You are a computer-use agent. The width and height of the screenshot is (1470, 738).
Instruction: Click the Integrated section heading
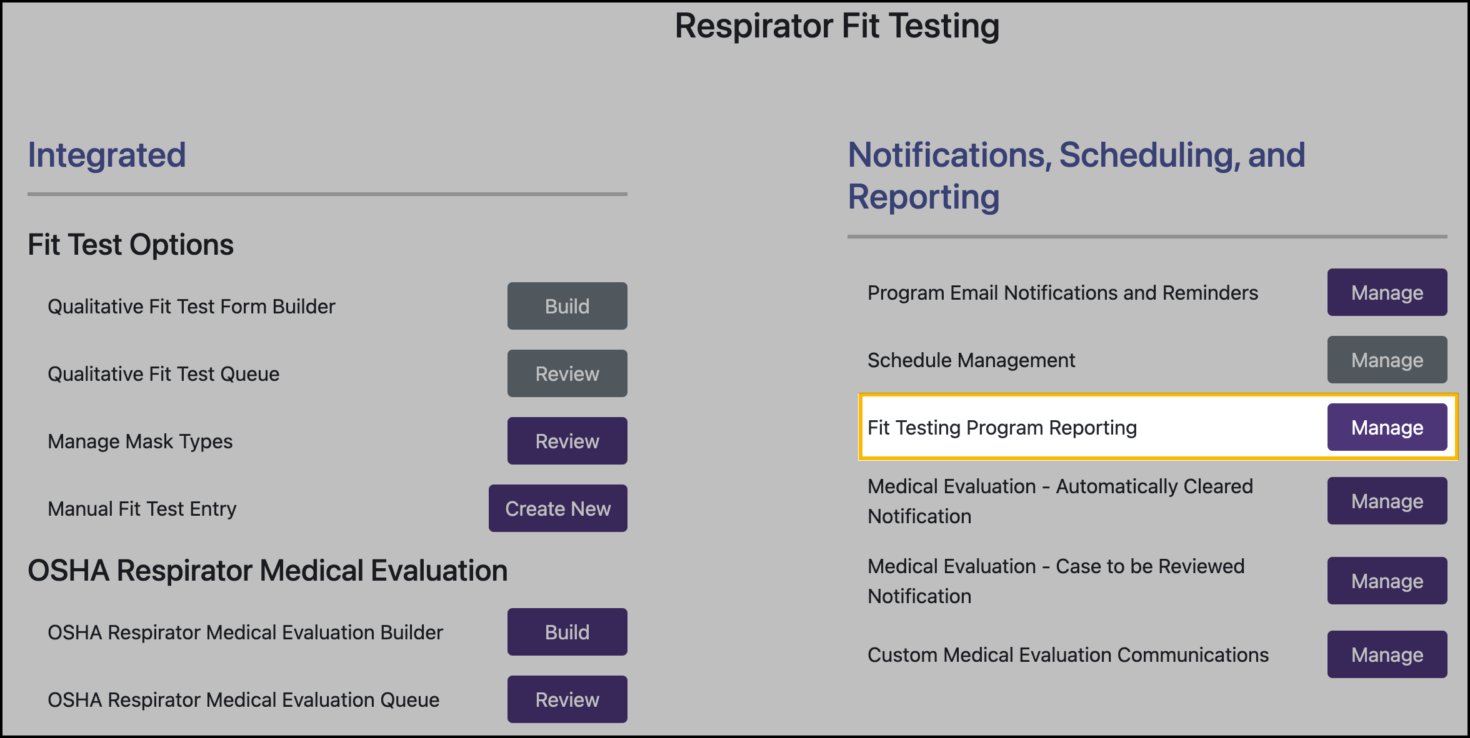click(106, 155)
